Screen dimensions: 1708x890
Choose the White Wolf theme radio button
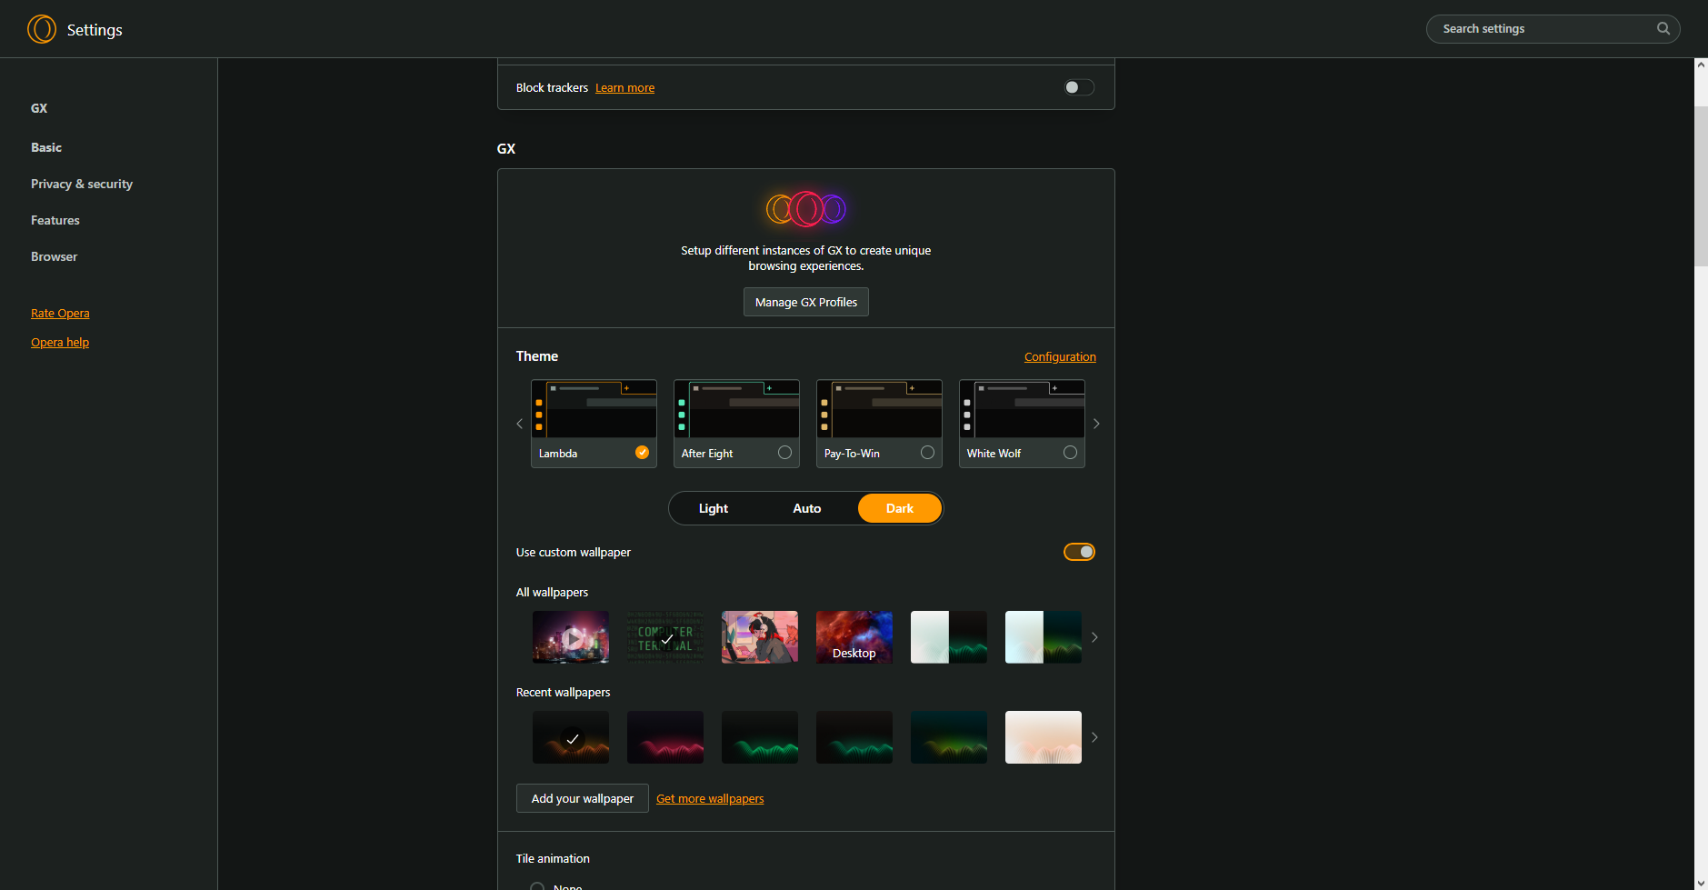[x=1070, y=453]
